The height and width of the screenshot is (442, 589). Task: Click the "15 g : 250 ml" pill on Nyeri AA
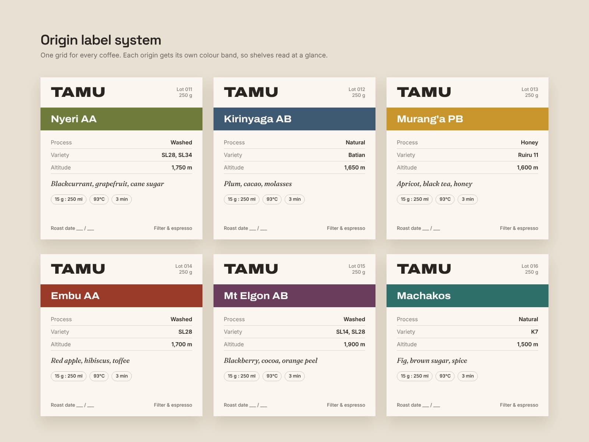(x=68, y=199)
